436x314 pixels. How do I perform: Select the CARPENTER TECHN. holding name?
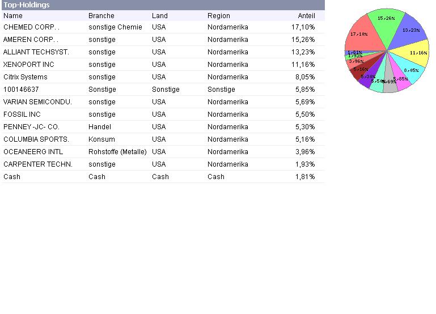tap(38, 164)
